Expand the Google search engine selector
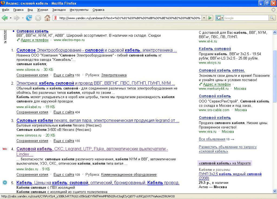Viewport: 277px width, 199px height. [220, 18]
